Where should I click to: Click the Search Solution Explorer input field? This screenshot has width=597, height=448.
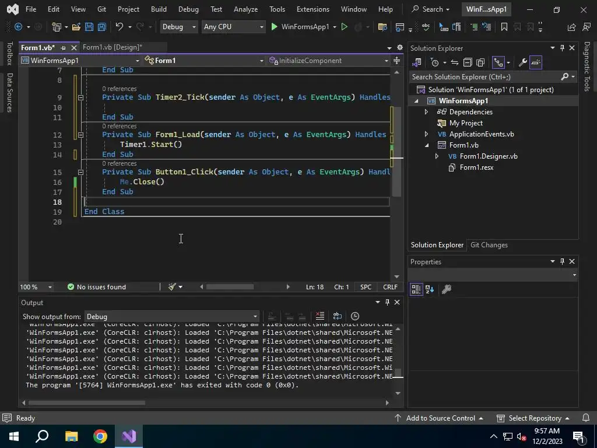click(484, 77)
